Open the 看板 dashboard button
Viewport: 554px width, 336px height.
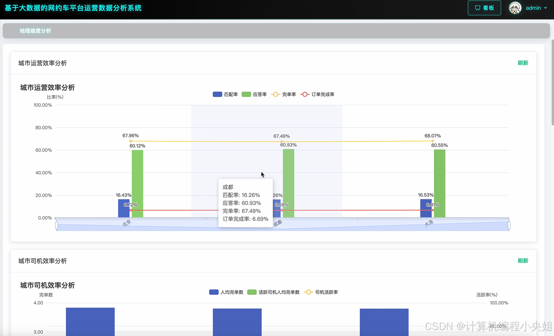pyautogui.click(x=484, y=8)
